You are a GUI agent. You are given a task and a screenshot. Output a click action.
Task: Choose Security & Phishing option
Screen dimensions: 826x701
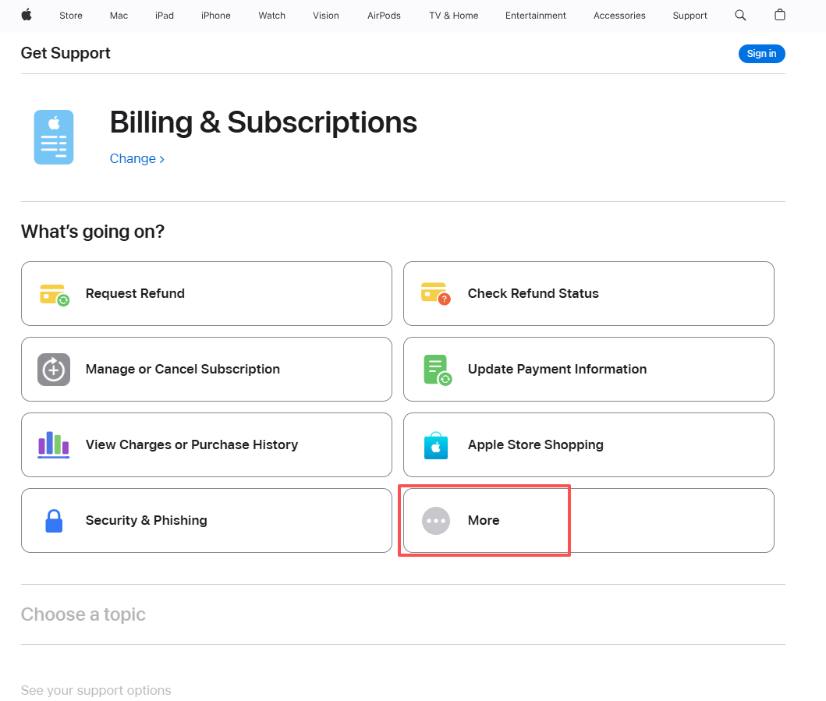pyautogui.click(x=207, y=520)
